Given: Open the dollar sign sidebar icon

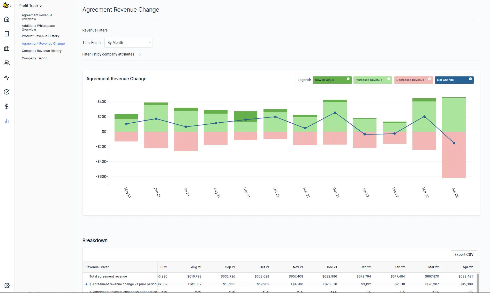Looking at the screenshot, I should (7, 107).
